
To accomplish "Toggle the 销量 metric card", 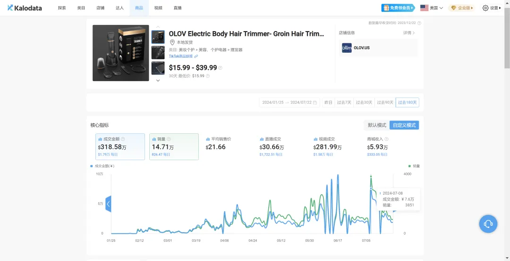I will pyautogui.click(x=174, y=147).
